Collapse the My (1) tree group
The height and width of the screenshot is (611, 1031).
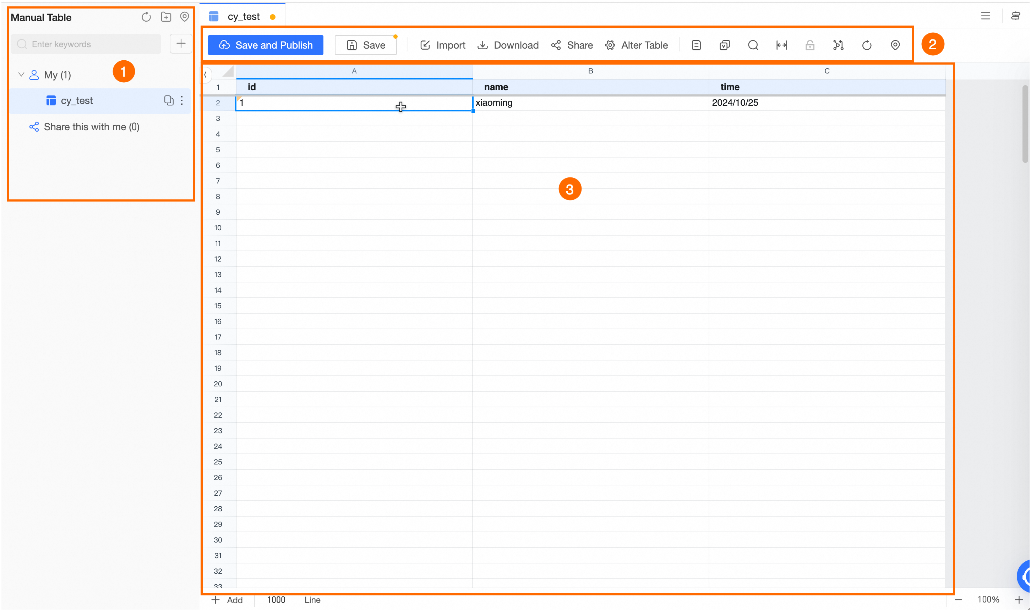(21, 75)
